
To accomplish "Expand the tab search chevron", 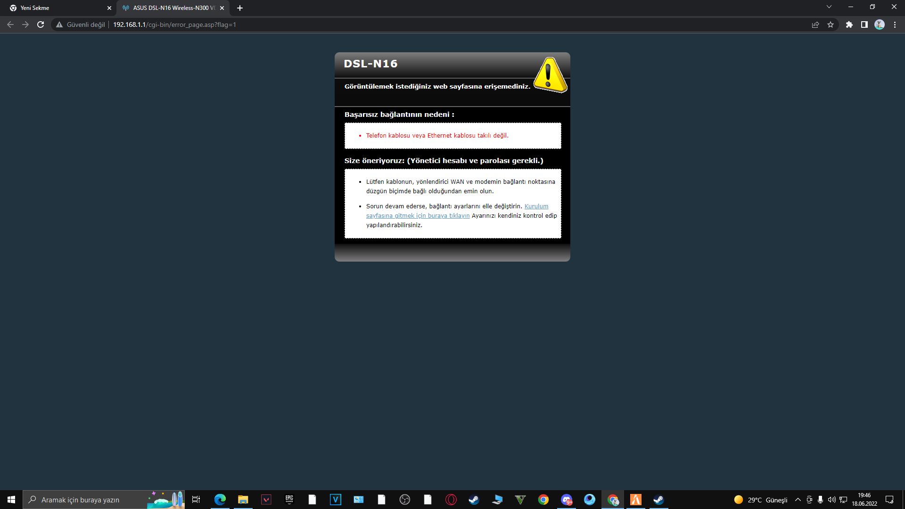I will pos(829,7).
